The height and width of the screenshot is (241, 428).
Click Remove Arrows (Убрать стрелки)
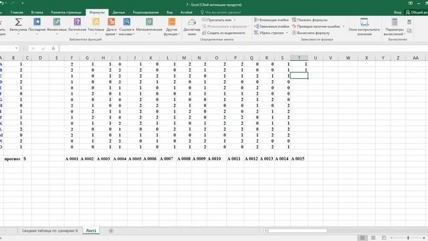[x=269, y=33]
